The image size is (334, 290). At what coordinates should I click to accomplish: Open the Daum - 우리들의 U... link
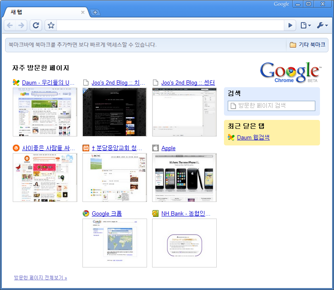48,82
